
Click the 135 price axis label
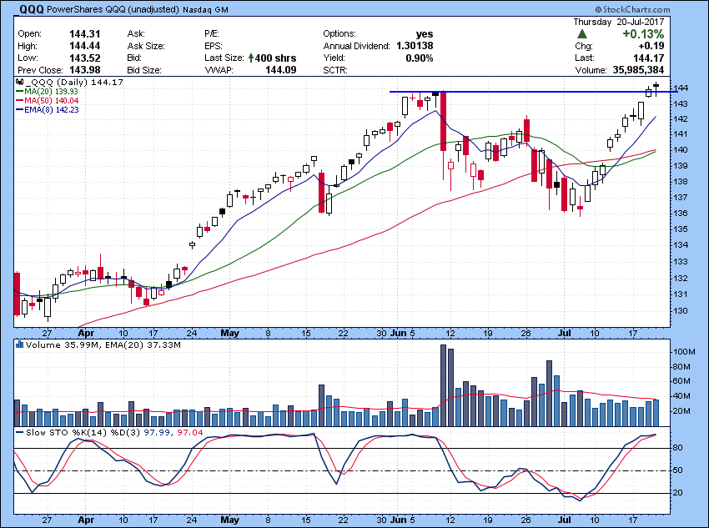tap(680, 229)
